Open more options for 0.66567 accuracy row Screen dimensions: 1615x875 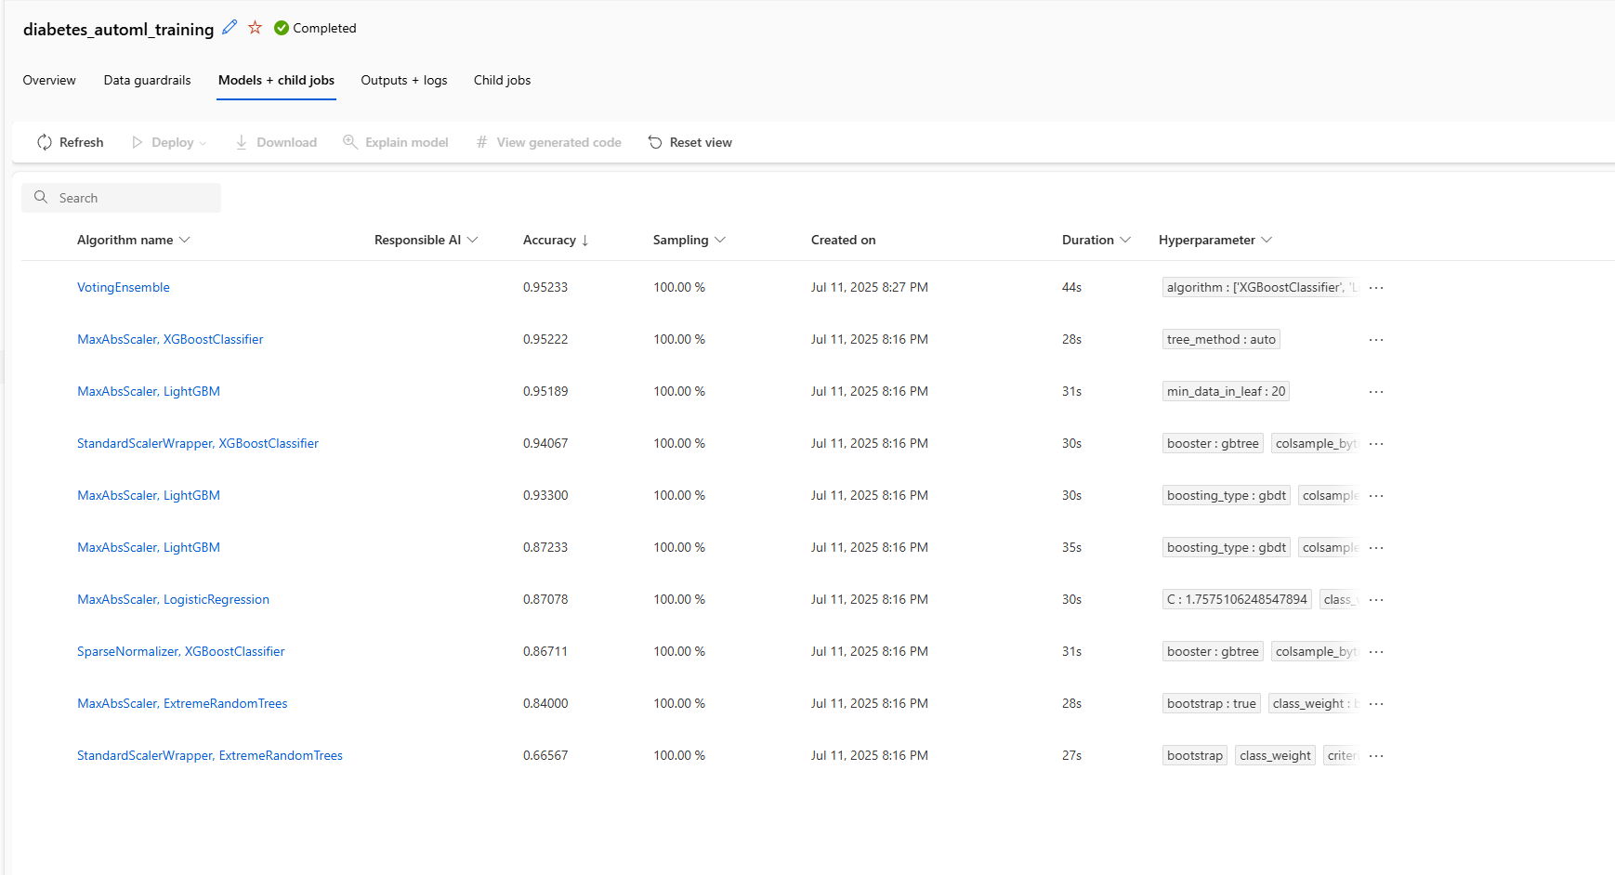click(1376, 756)
